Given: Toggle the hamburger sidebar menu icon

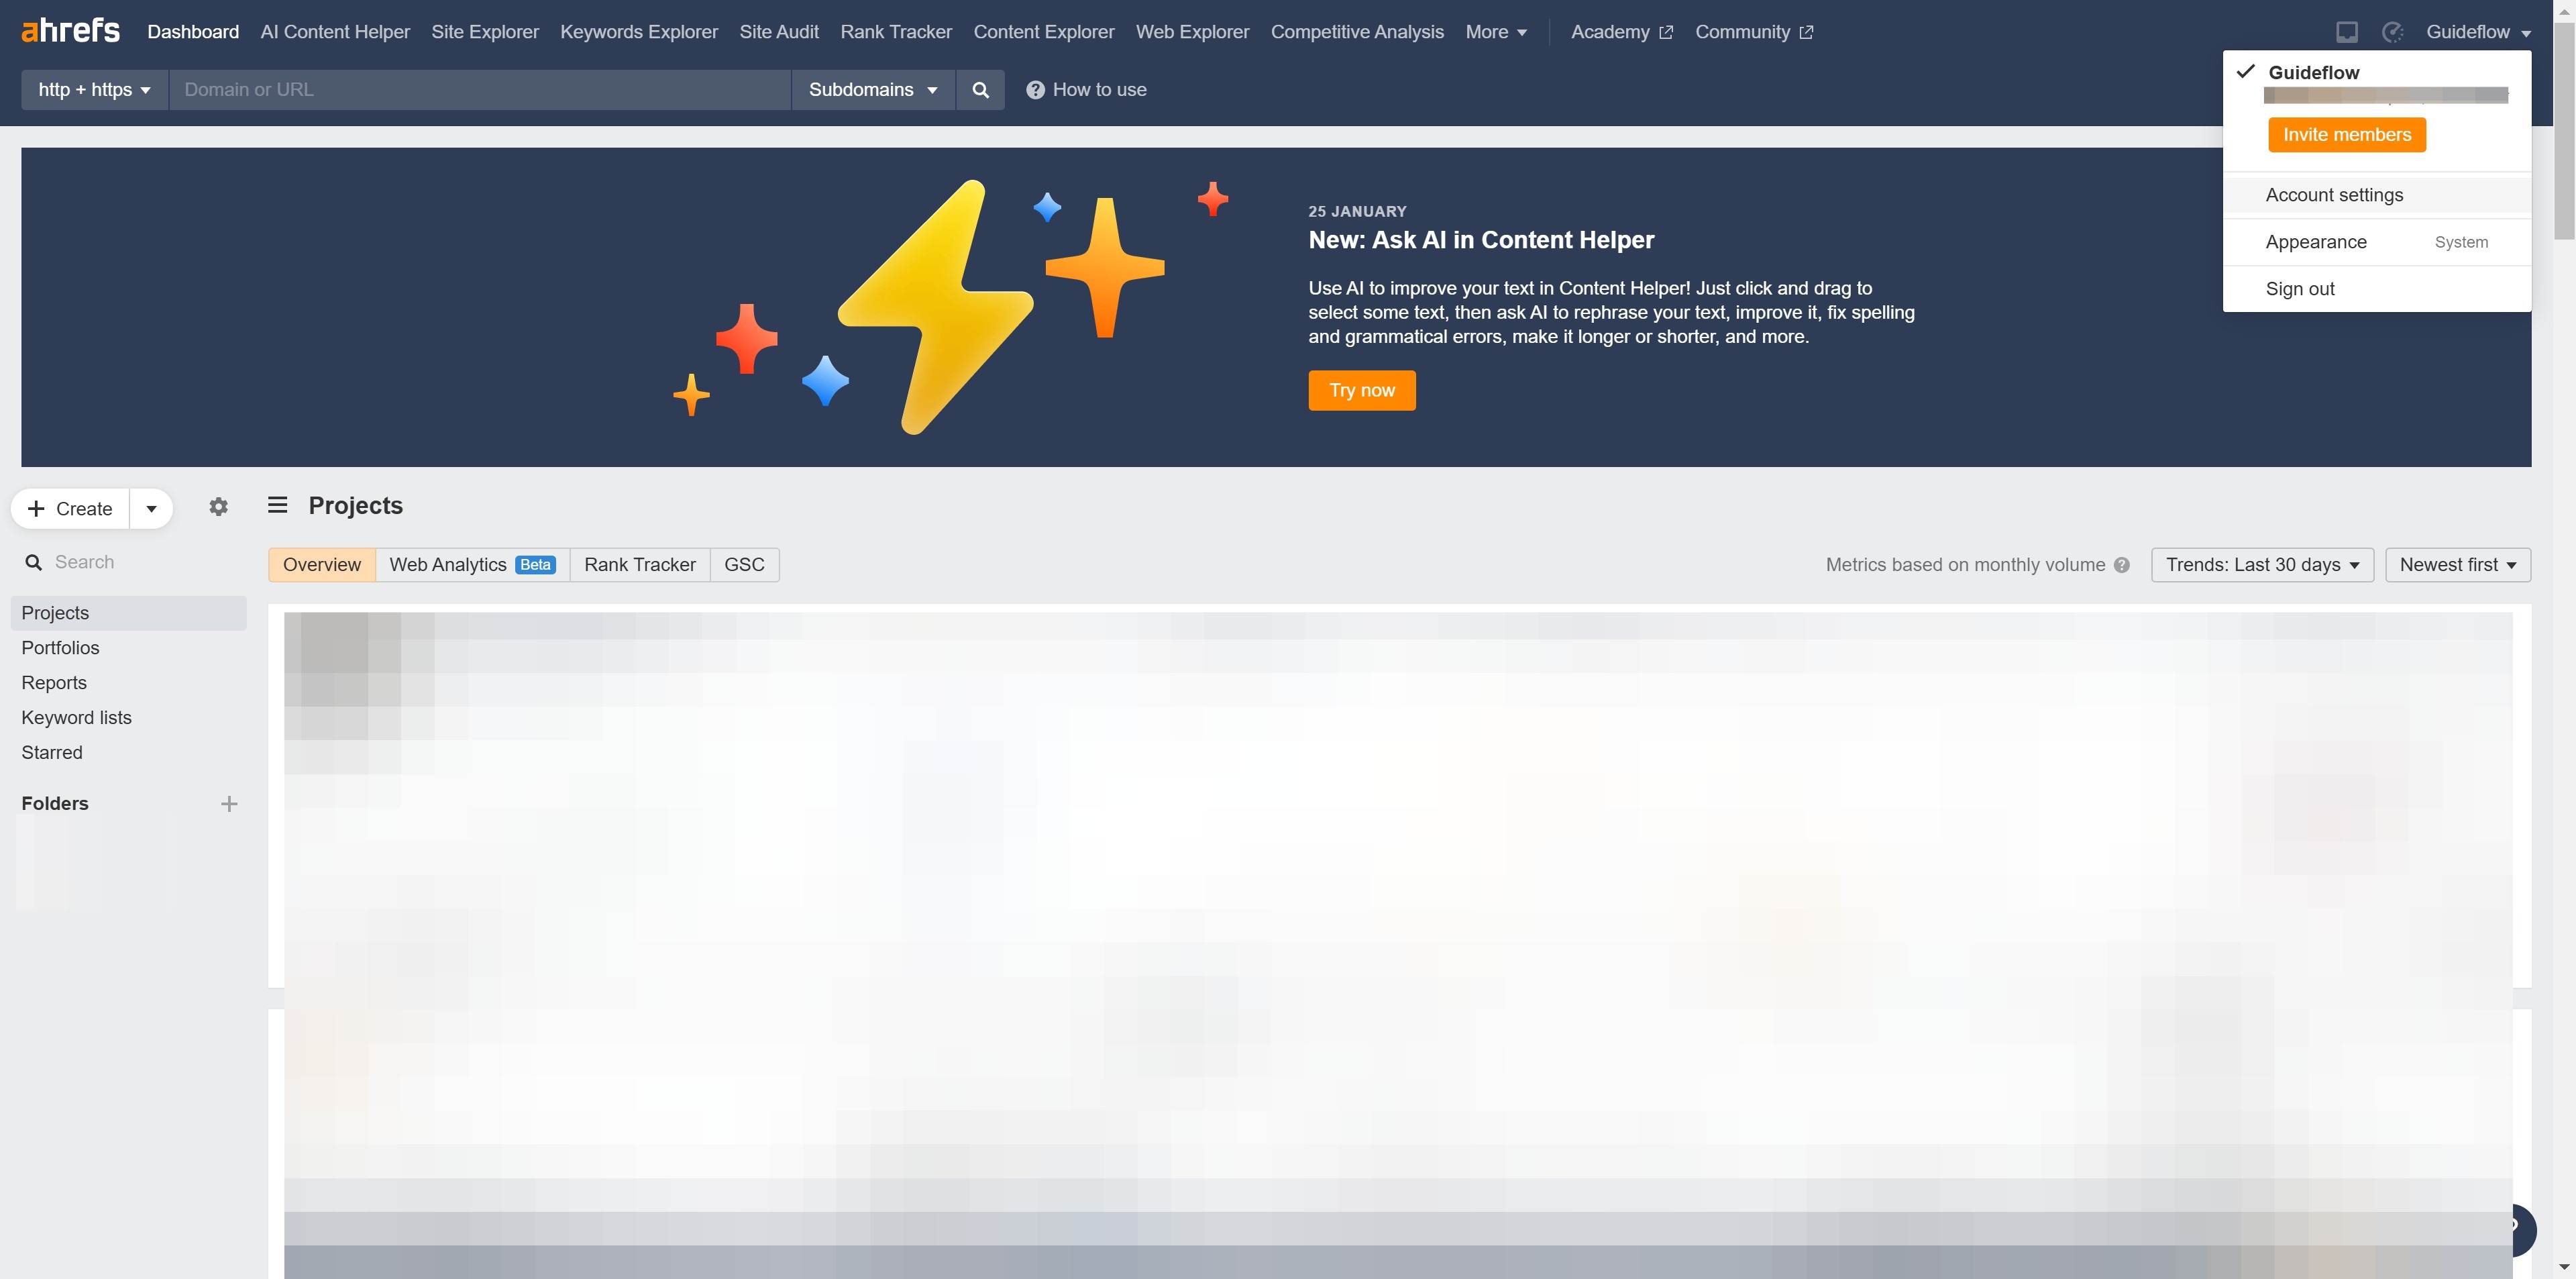Looking at the screenshot, I should (x=277, y=505).
